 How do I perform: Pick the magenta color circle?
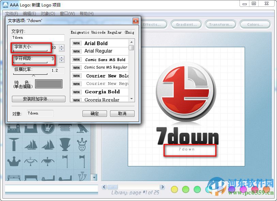click(243, 189)
